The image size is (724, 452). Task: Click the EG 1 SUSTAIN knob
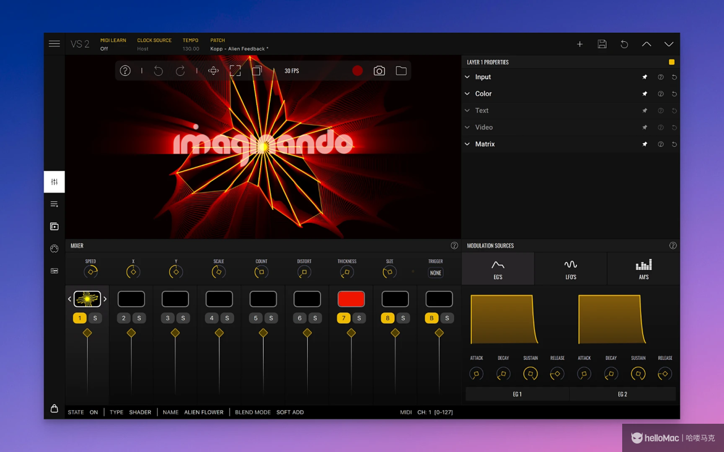click(x=530, y=373)
